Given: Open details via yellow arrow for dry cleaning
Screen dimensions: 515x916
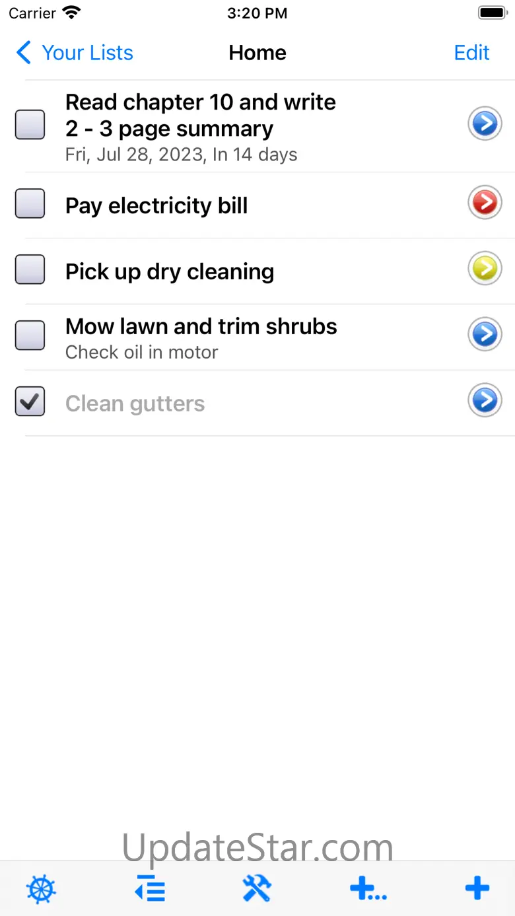Looking at the screenshot, I should 485,269.
